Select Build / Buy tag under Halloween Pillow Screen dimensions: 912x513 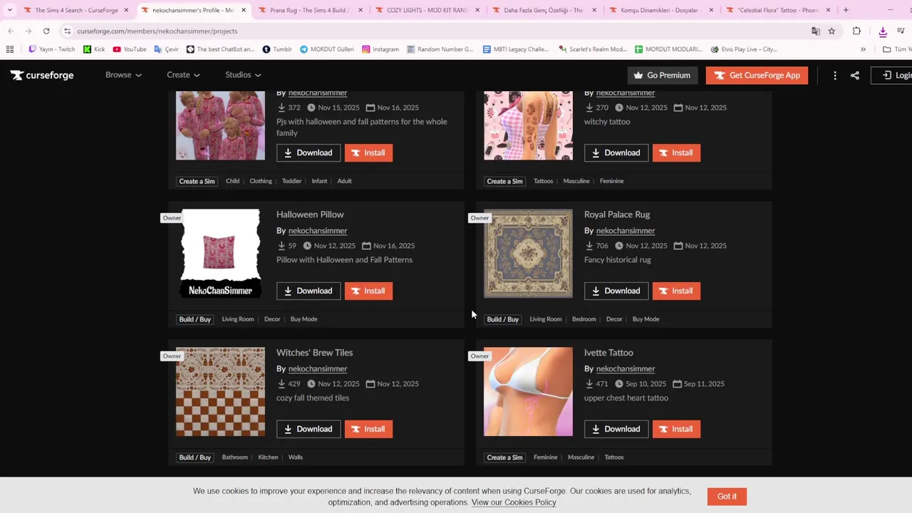195,319
